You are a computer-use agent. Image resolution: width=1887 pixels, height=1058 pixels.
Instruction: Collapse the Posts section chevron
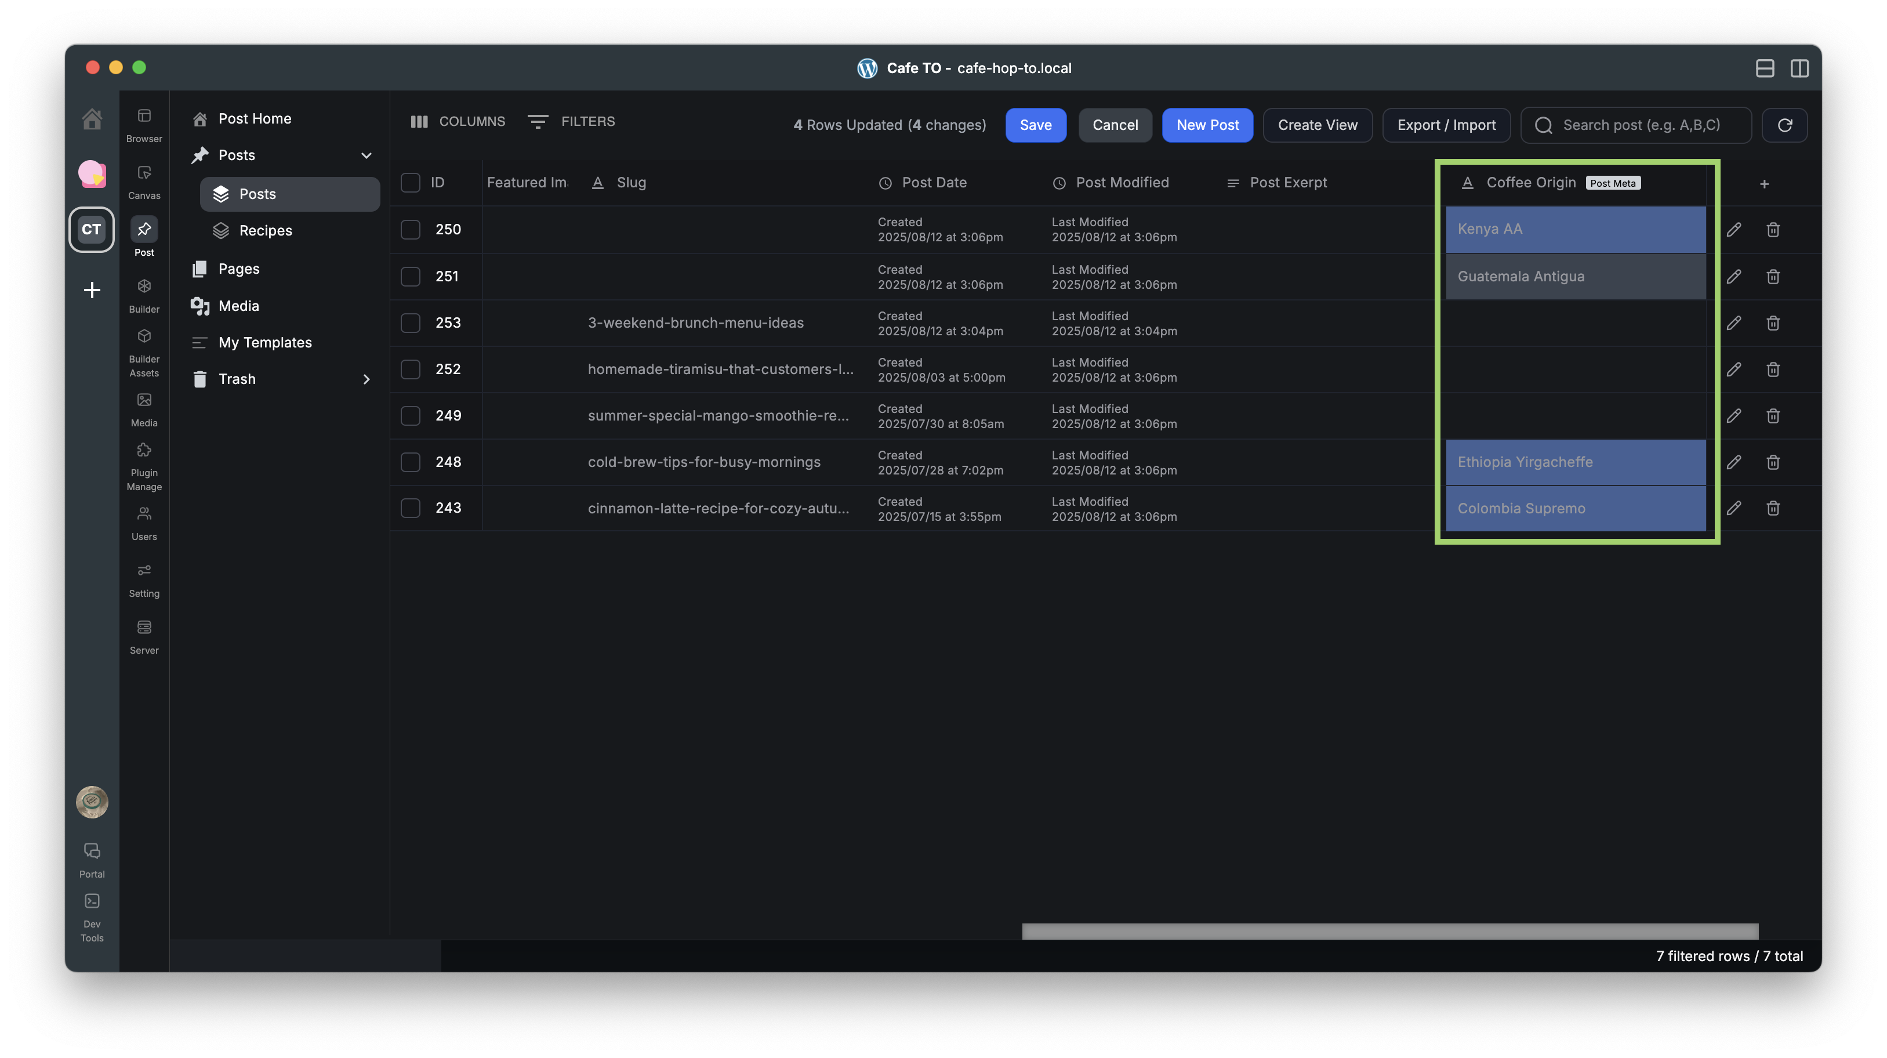[x=366, y=155]
